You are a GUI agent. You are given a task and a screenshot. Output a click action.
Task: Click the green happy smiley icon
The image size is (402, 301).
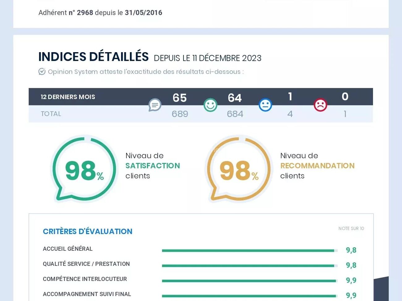210,105
